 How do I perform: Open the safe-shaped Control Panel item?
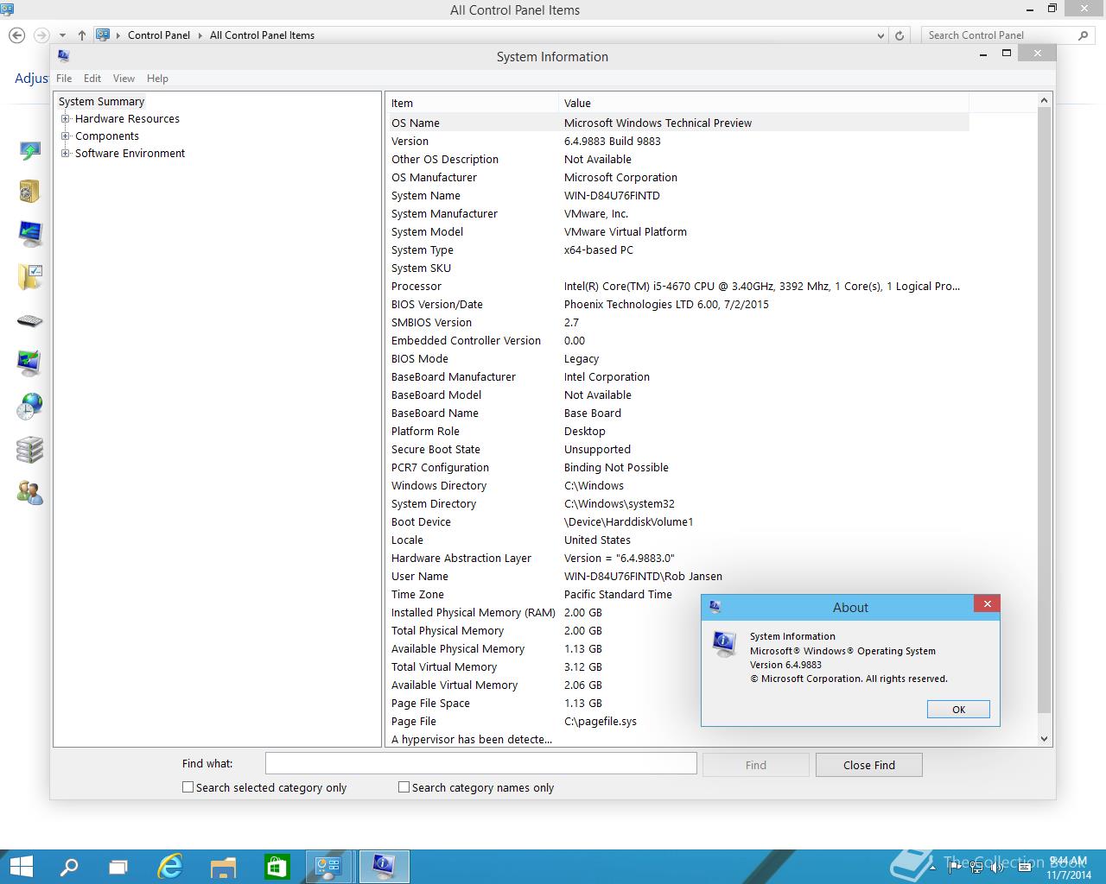click(x=29, y=191)
